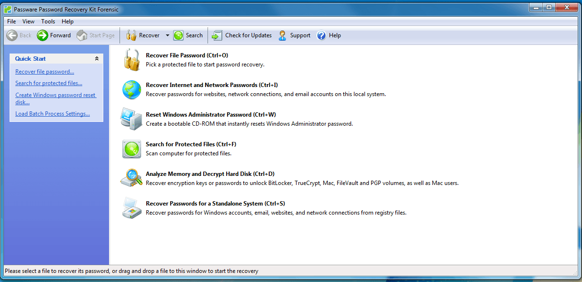
Task: Open the Tools menu
Action: (48, 21)
